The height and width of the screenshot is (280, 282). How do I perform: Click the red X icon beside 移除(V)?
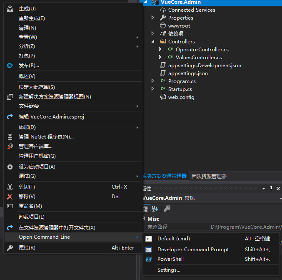10,197
